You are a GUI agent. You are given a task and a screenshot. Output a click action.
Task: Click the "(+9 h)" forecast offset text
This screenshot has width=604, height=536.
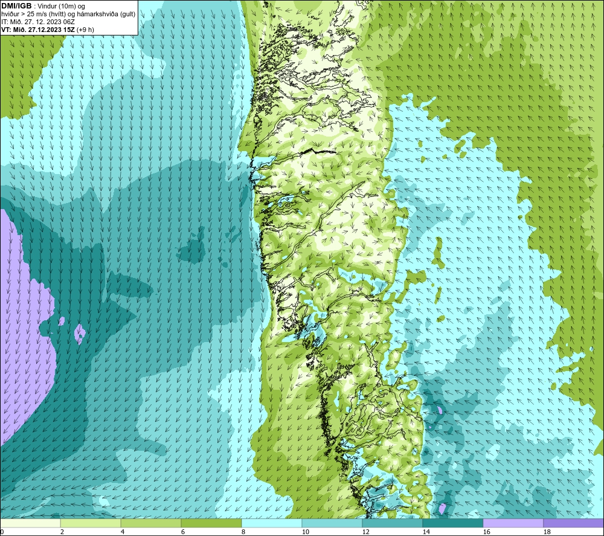click(85, 30)
